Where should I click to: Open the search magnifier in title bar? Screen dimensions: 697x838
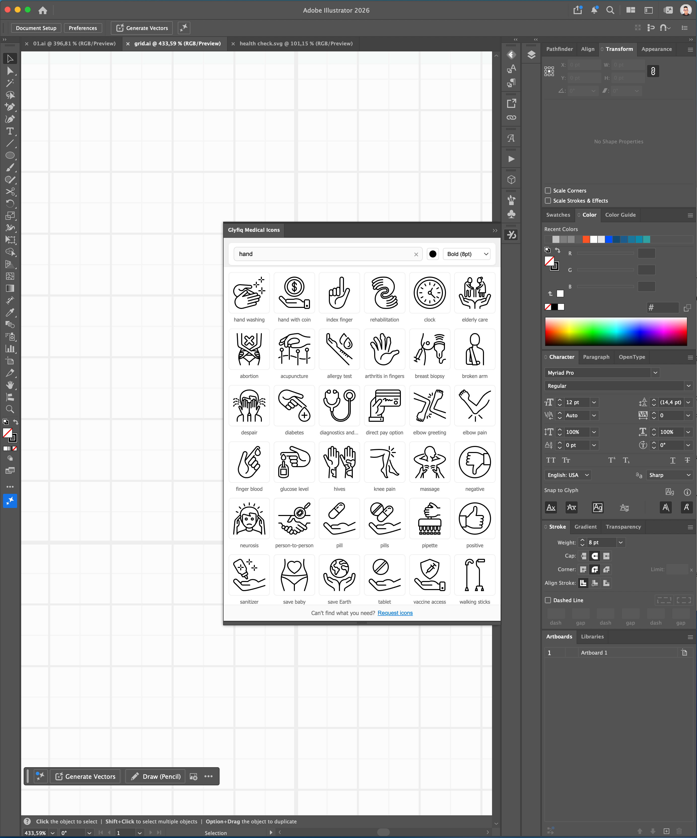610,10
